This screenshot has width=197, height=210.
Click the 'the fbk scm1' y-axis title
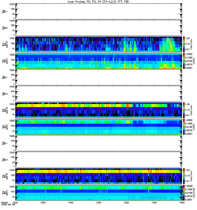pos(5,193)
